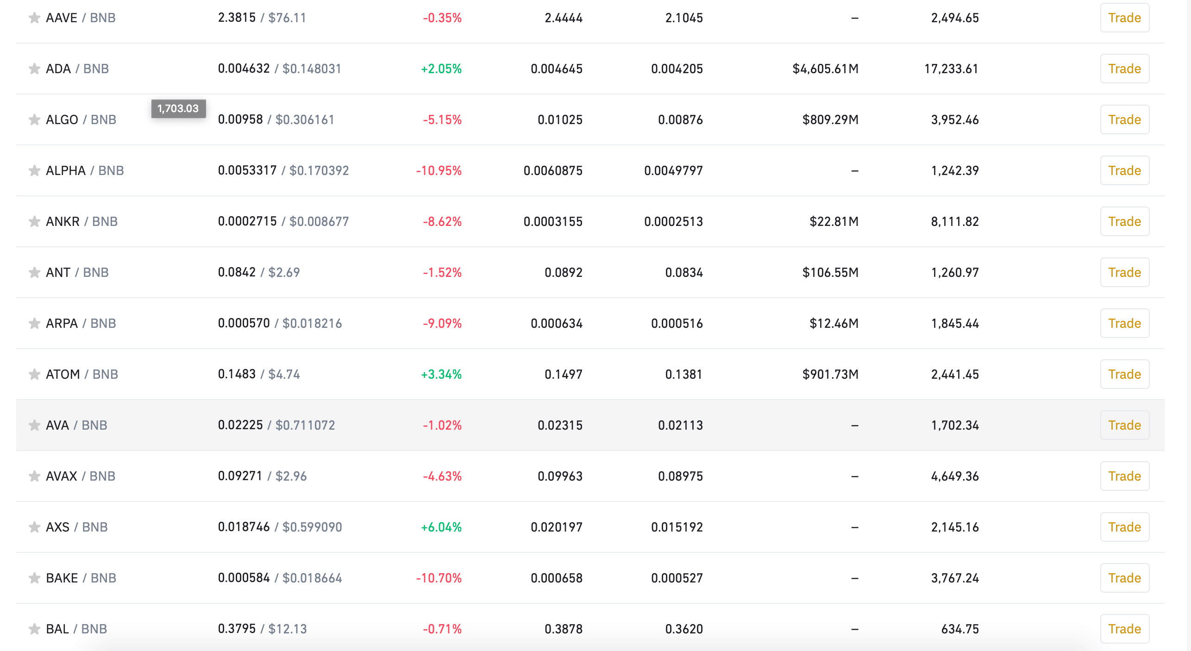Toggle favorite star for BAKE / BNB
Viewport: 1191px width, 651px height.
pos(34,578)
